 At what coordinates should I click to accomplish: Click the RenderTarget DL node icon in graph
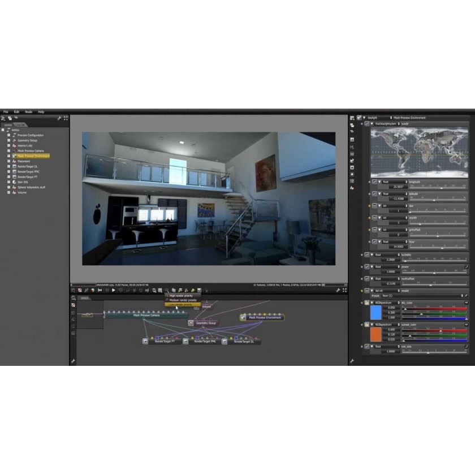tap(224, 342)
